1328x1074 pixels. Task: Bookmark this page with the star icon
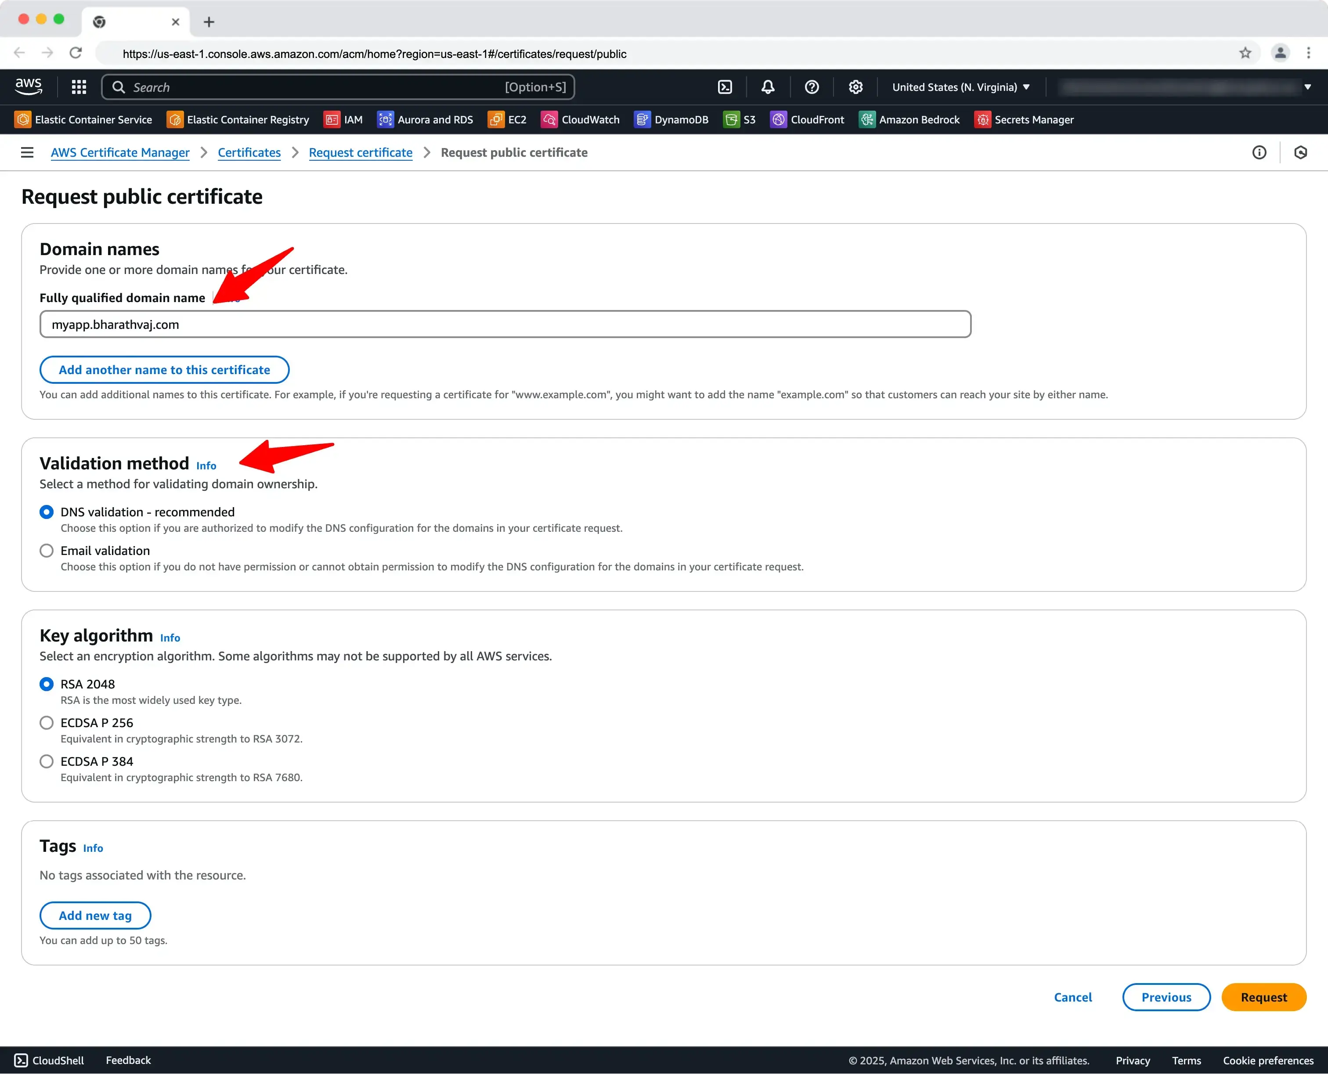[x=1245, y=53]
